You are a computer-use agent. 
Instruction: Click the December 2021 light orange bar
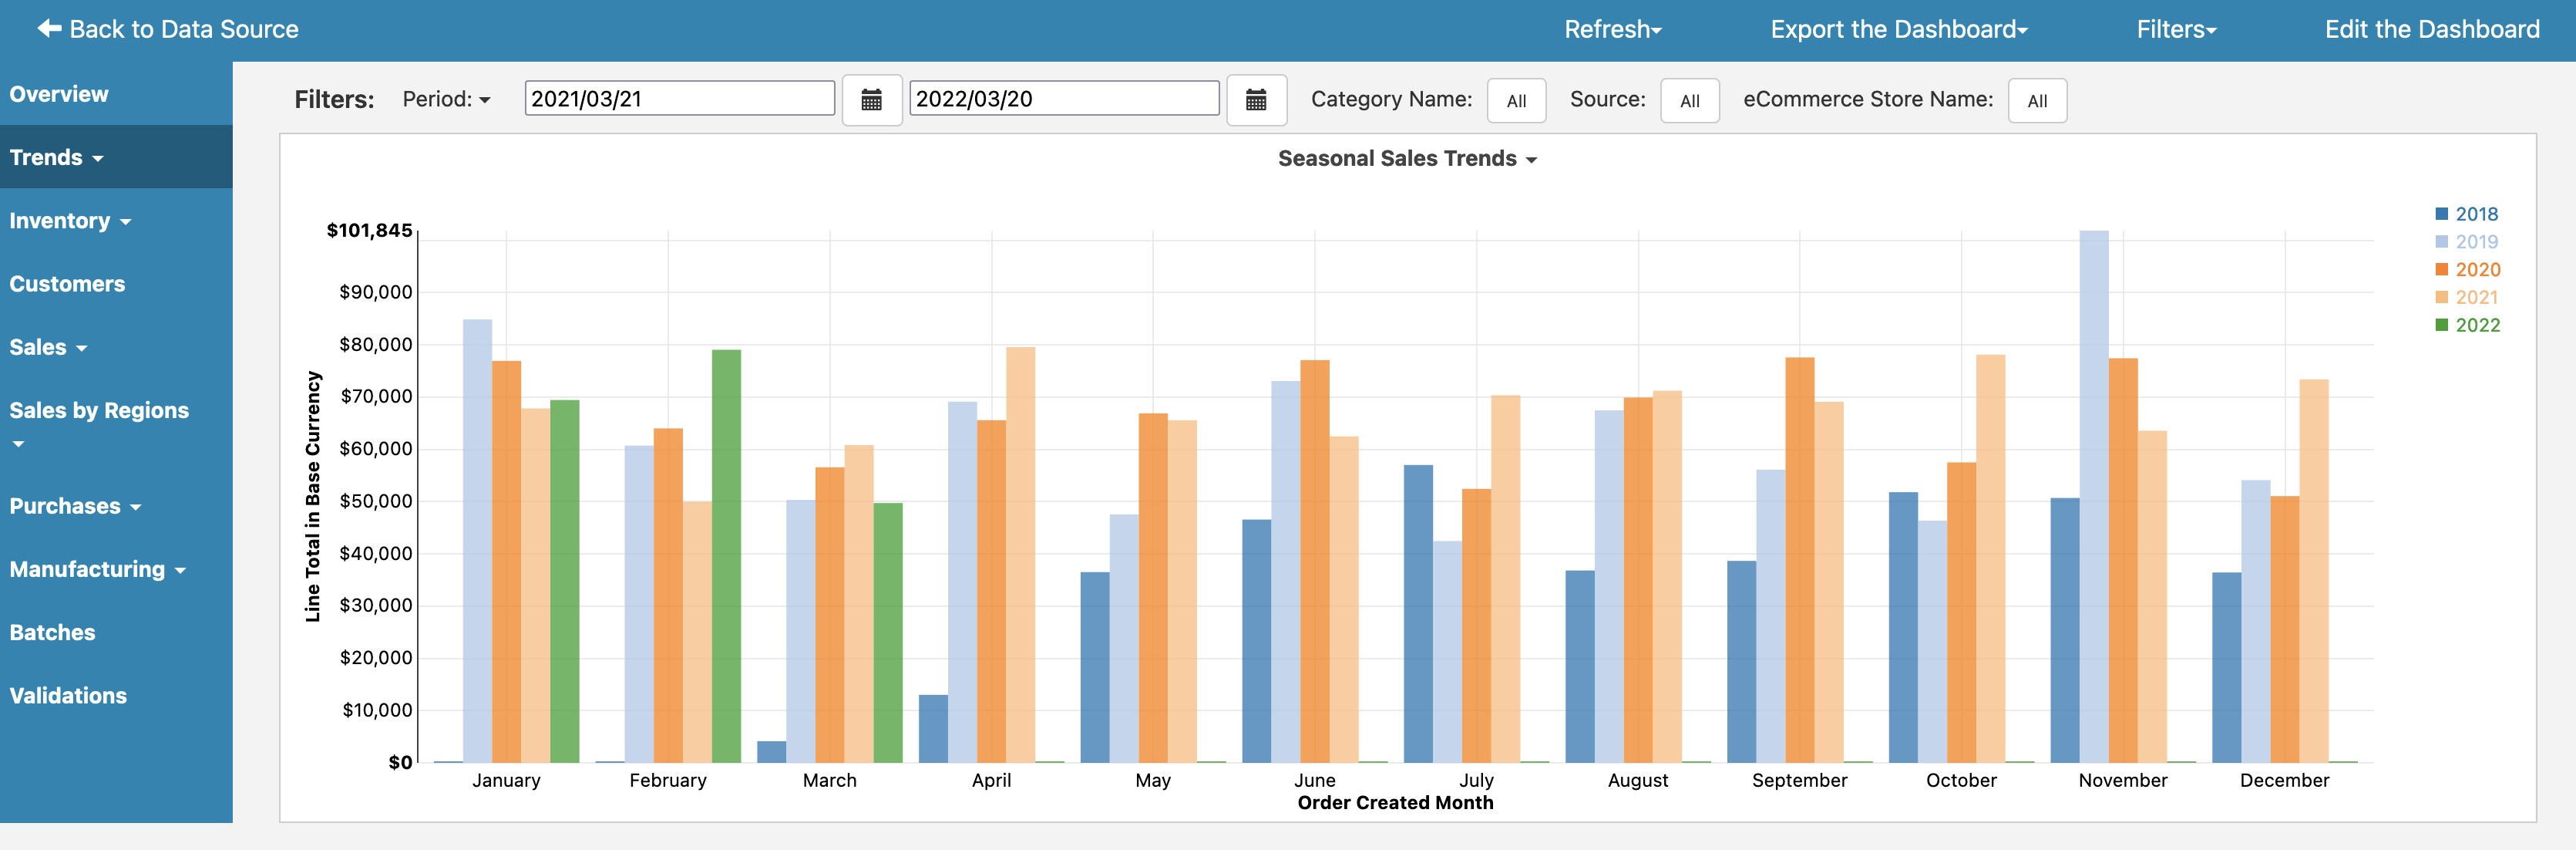point(2314,571)
